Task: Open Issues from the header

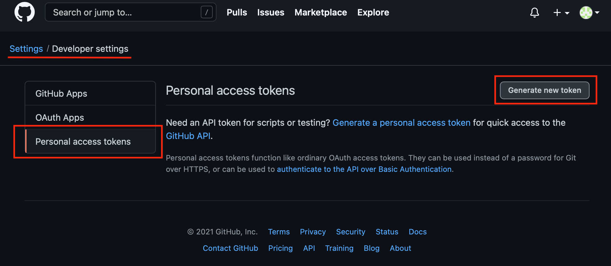Action: 270,12
